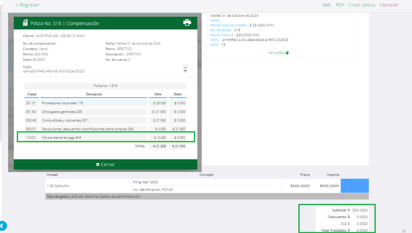This screenshot has height=233, width=412.
Task: Download the XML file
Action: (327, 5)
